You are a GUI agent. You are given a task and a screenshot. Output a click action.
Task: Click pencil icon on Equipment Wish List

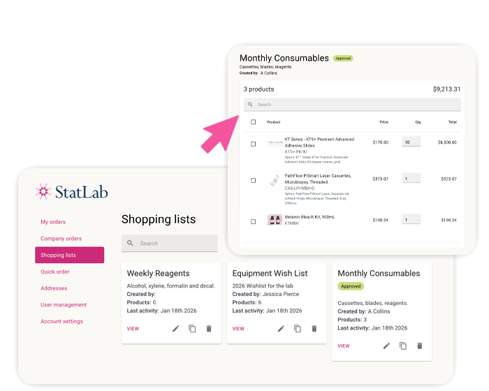pos(281,329)
